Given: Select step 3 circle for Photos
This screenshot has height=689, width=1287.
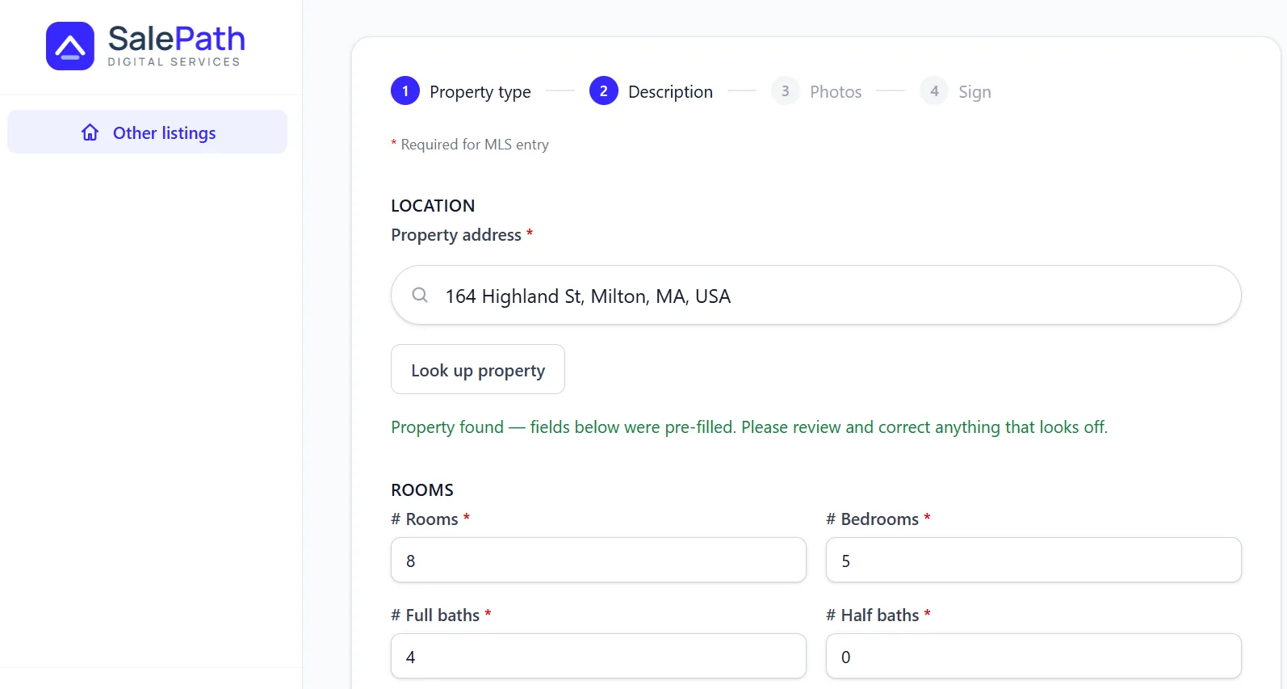Looking at the screenshot, I should [x=786, y=91].
